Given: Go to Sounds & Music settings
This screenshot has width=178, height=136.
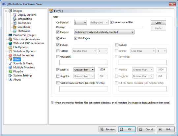Looking at the screenshot, I should coord(23,63).
